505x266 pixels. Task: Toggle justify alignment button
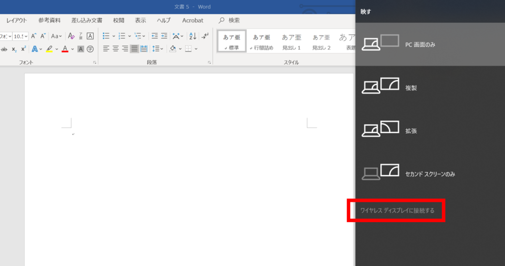(134, 49)
